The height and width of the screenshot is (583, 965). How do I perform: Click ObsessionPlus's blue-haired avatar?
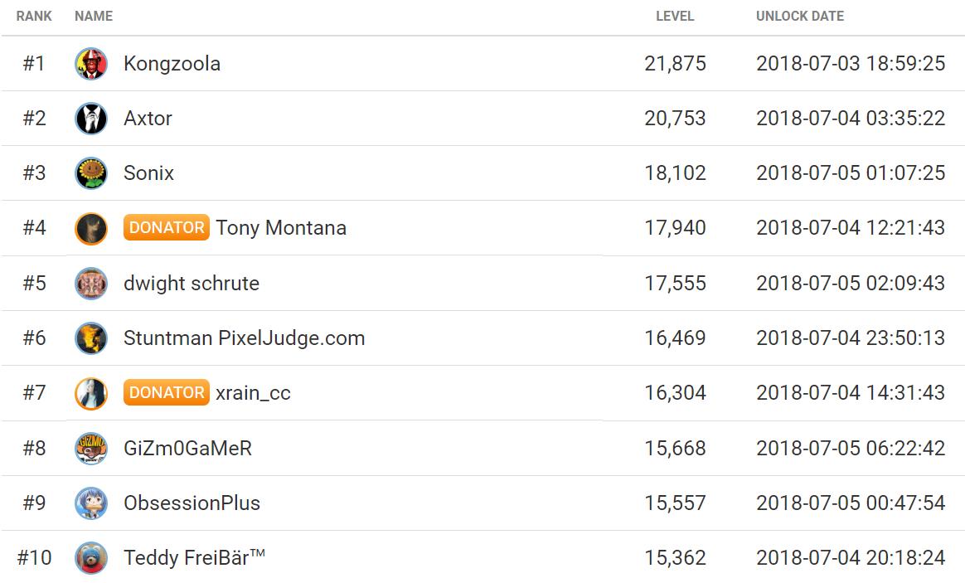91,503
